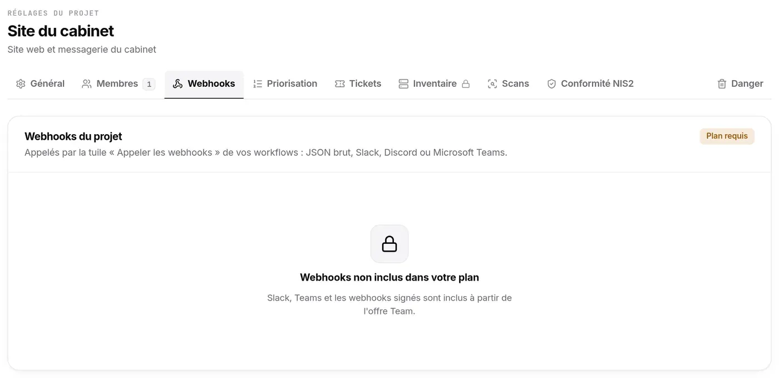Click the text about the offre Team
This screenshot has width=779, height=378.
(389, 305)
